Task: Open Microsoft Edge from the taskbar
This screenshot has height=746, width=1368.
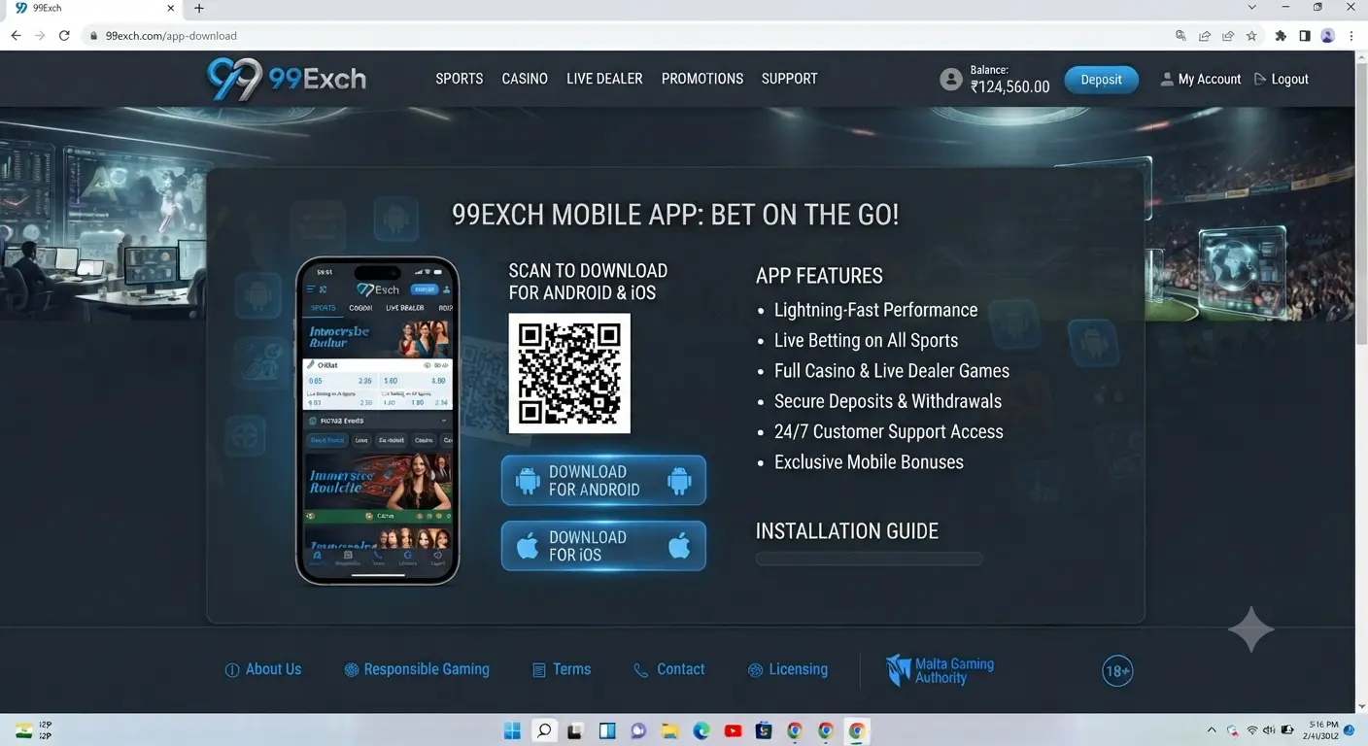Action: tap(701, 730)
